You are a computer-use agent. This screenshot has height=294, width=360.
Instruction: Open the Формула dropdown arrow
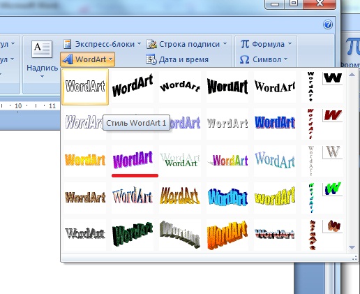(x=290, y=44)
